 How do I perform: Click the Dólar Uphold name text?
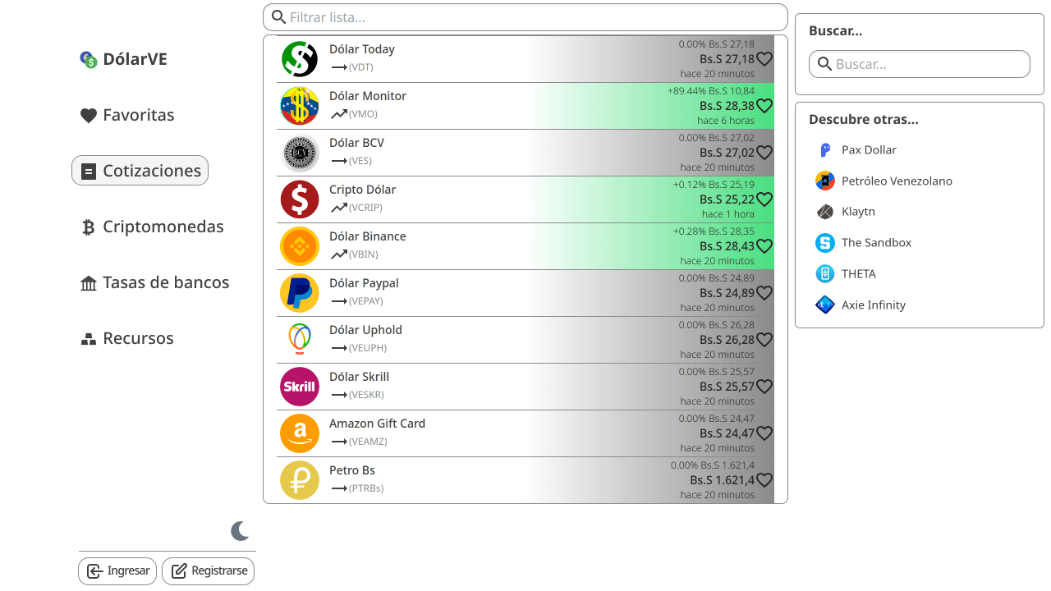(365, 330)
